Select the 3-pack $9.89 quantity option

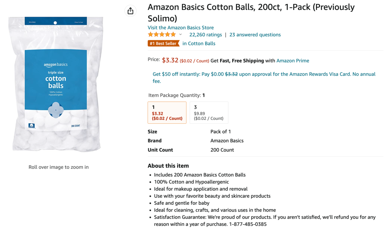click(x=209, y=112)
